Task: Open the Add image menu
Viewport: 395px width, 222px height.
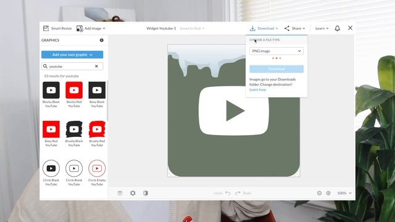Action: coord(91,28)
